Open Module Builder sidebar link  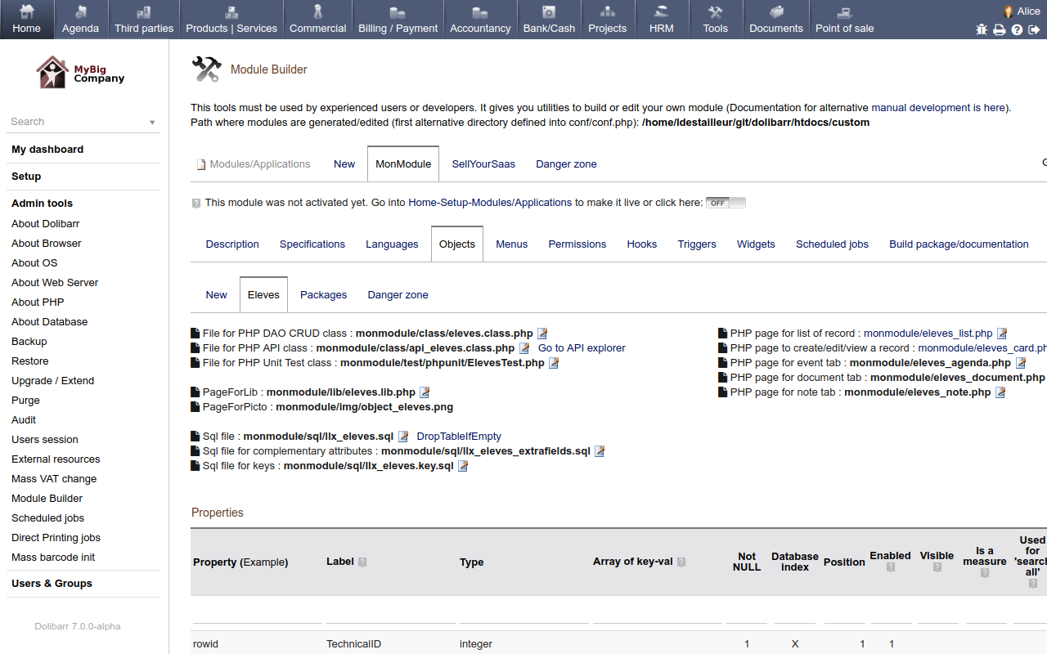pyautogui.click(x=47, y=499)
